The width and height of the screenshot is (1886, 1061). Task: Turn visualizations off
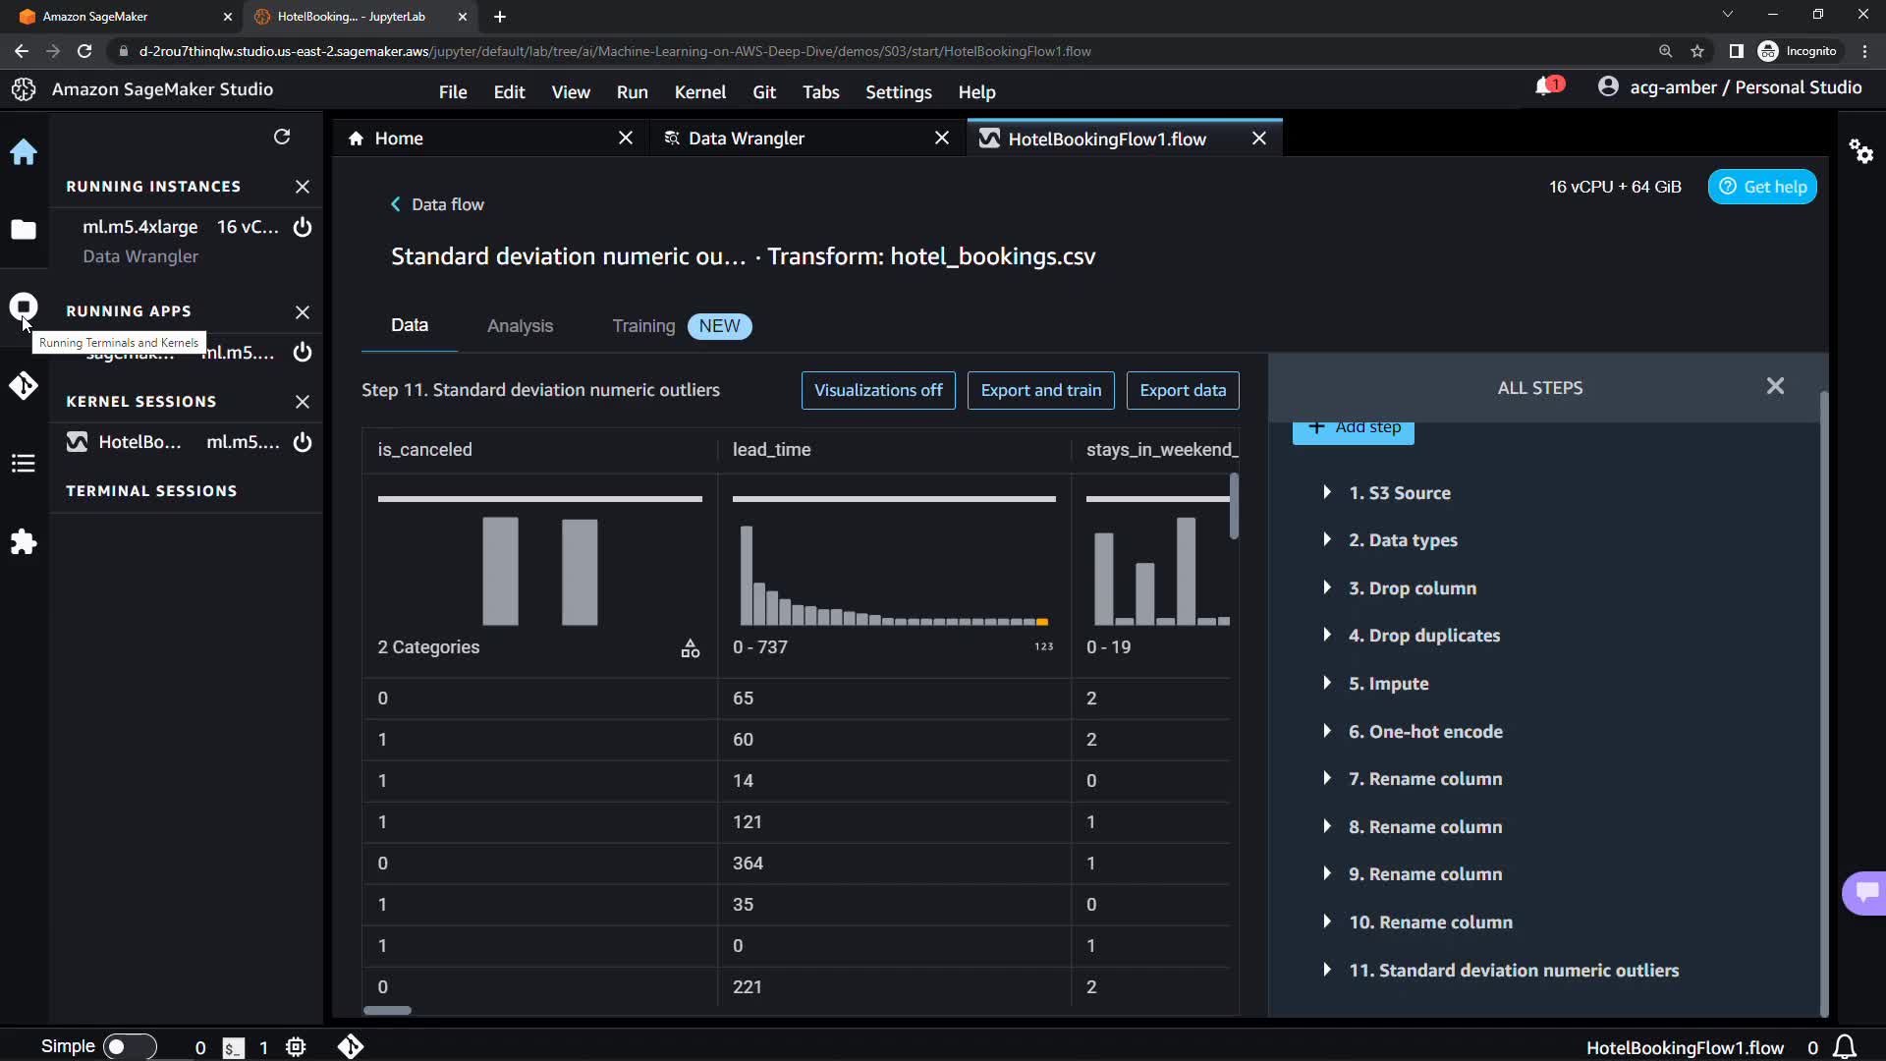[878, 390]
